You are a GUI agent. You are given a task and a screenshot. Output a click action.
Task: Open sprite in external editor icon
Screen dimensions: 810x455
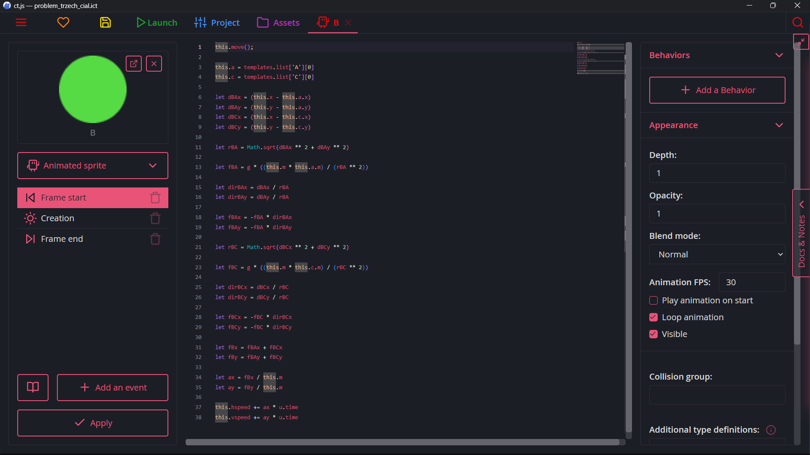click(134, 64)
